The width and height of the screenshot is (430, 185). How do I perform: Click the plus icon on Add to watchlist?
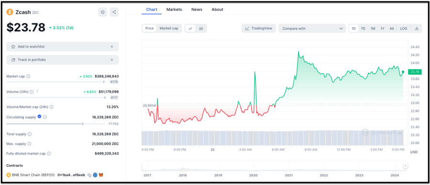tap(112, 47)
